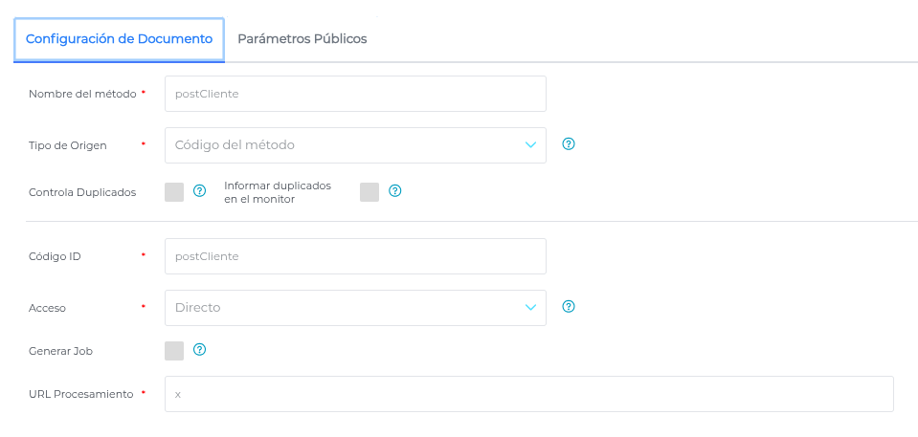Click the Controla Duplicados label text
The width and height of the screenshot is (918, 437).
82,192
